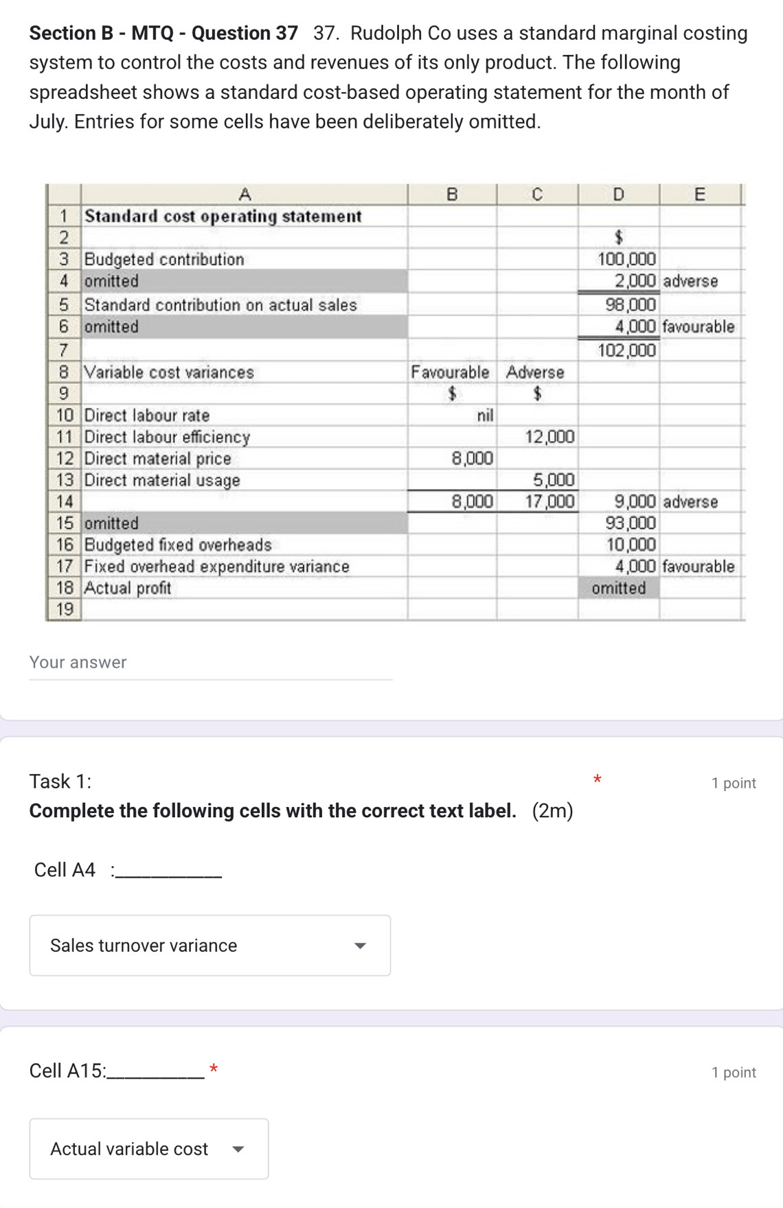Click the omitted cell in row 15
This screenshot has height=1208, width=783.
pos(110,523)
